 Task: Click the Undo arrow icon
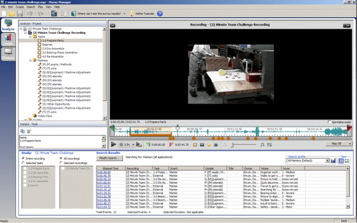click(x=29, y=14)
